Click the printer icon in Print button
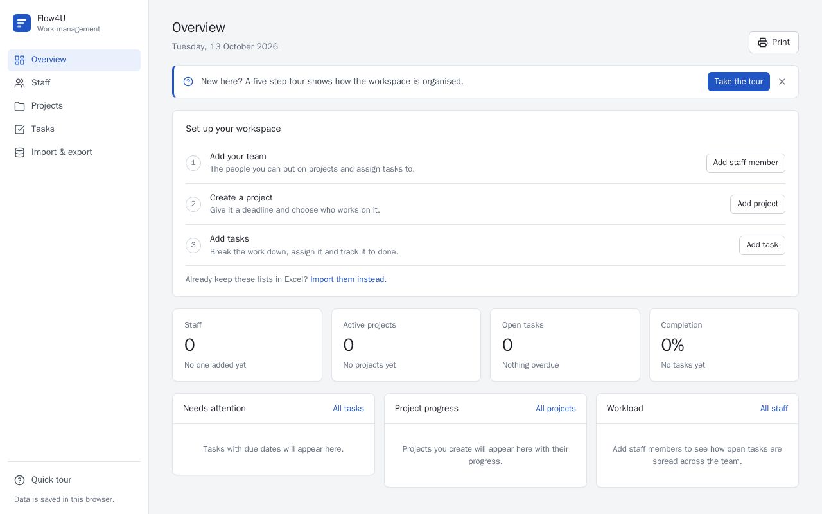The width and height of the screenshot is (822, 514). [763, 42]
